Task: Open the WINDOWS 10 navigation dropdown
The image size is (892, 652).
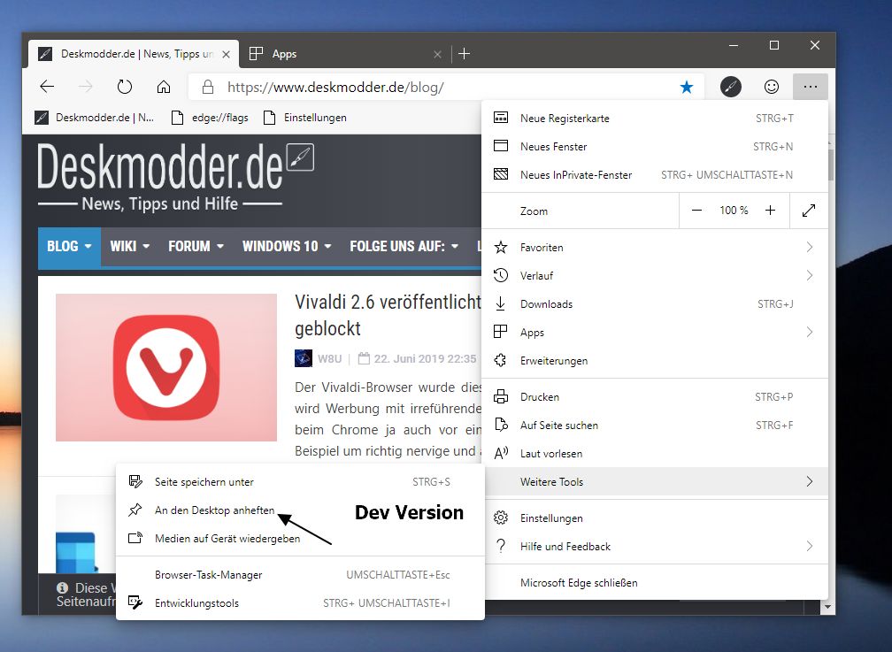Action: click(x=287, y=246)
